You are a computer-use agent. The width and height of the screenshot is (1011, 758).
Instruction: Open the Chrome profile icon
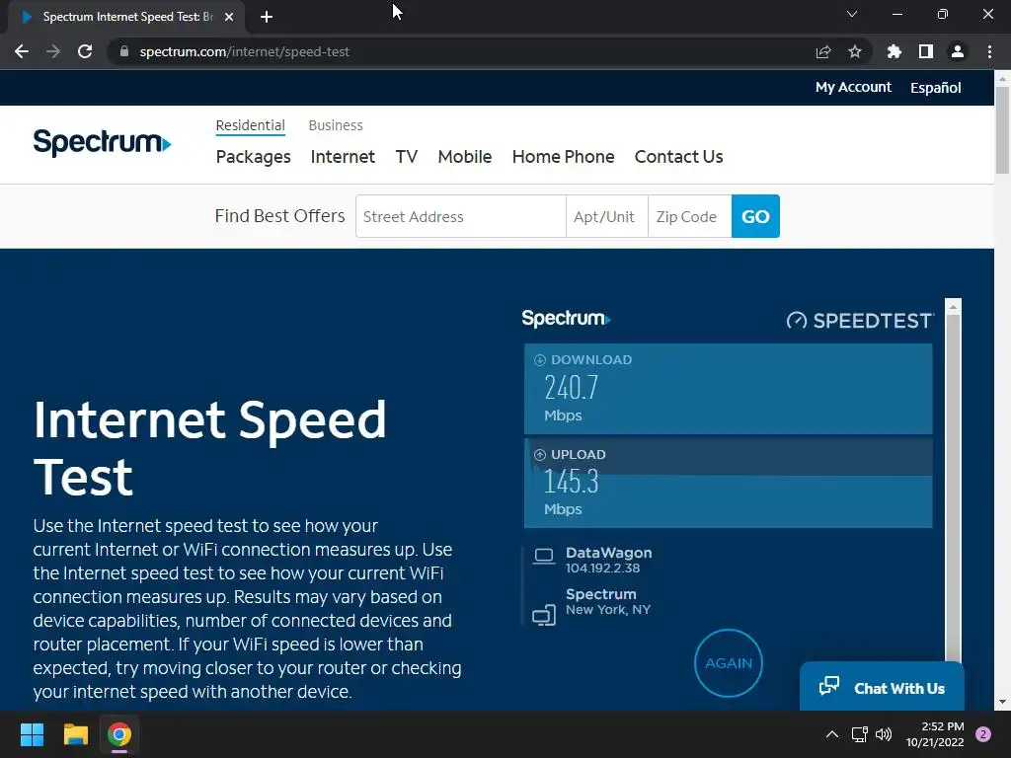pos(958,51)
